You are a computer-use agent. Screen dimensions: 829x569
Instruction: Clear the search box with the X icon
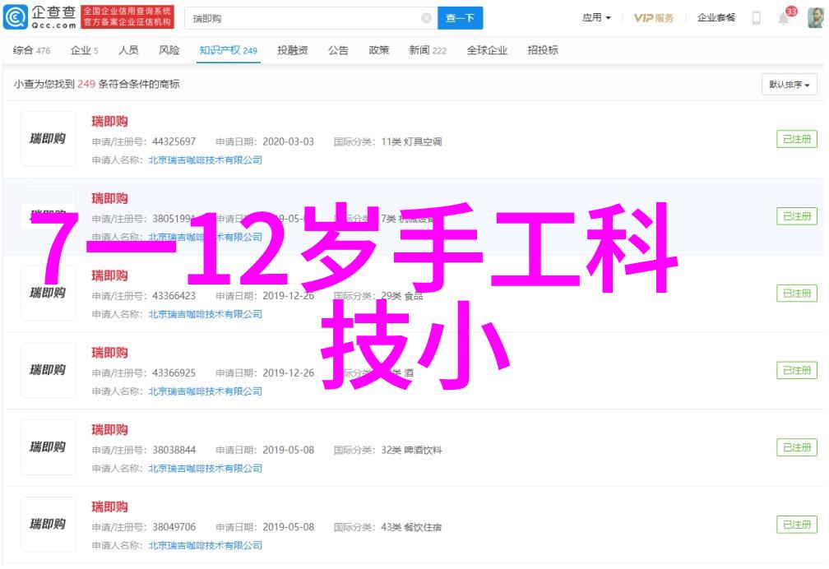pos(426,19)
